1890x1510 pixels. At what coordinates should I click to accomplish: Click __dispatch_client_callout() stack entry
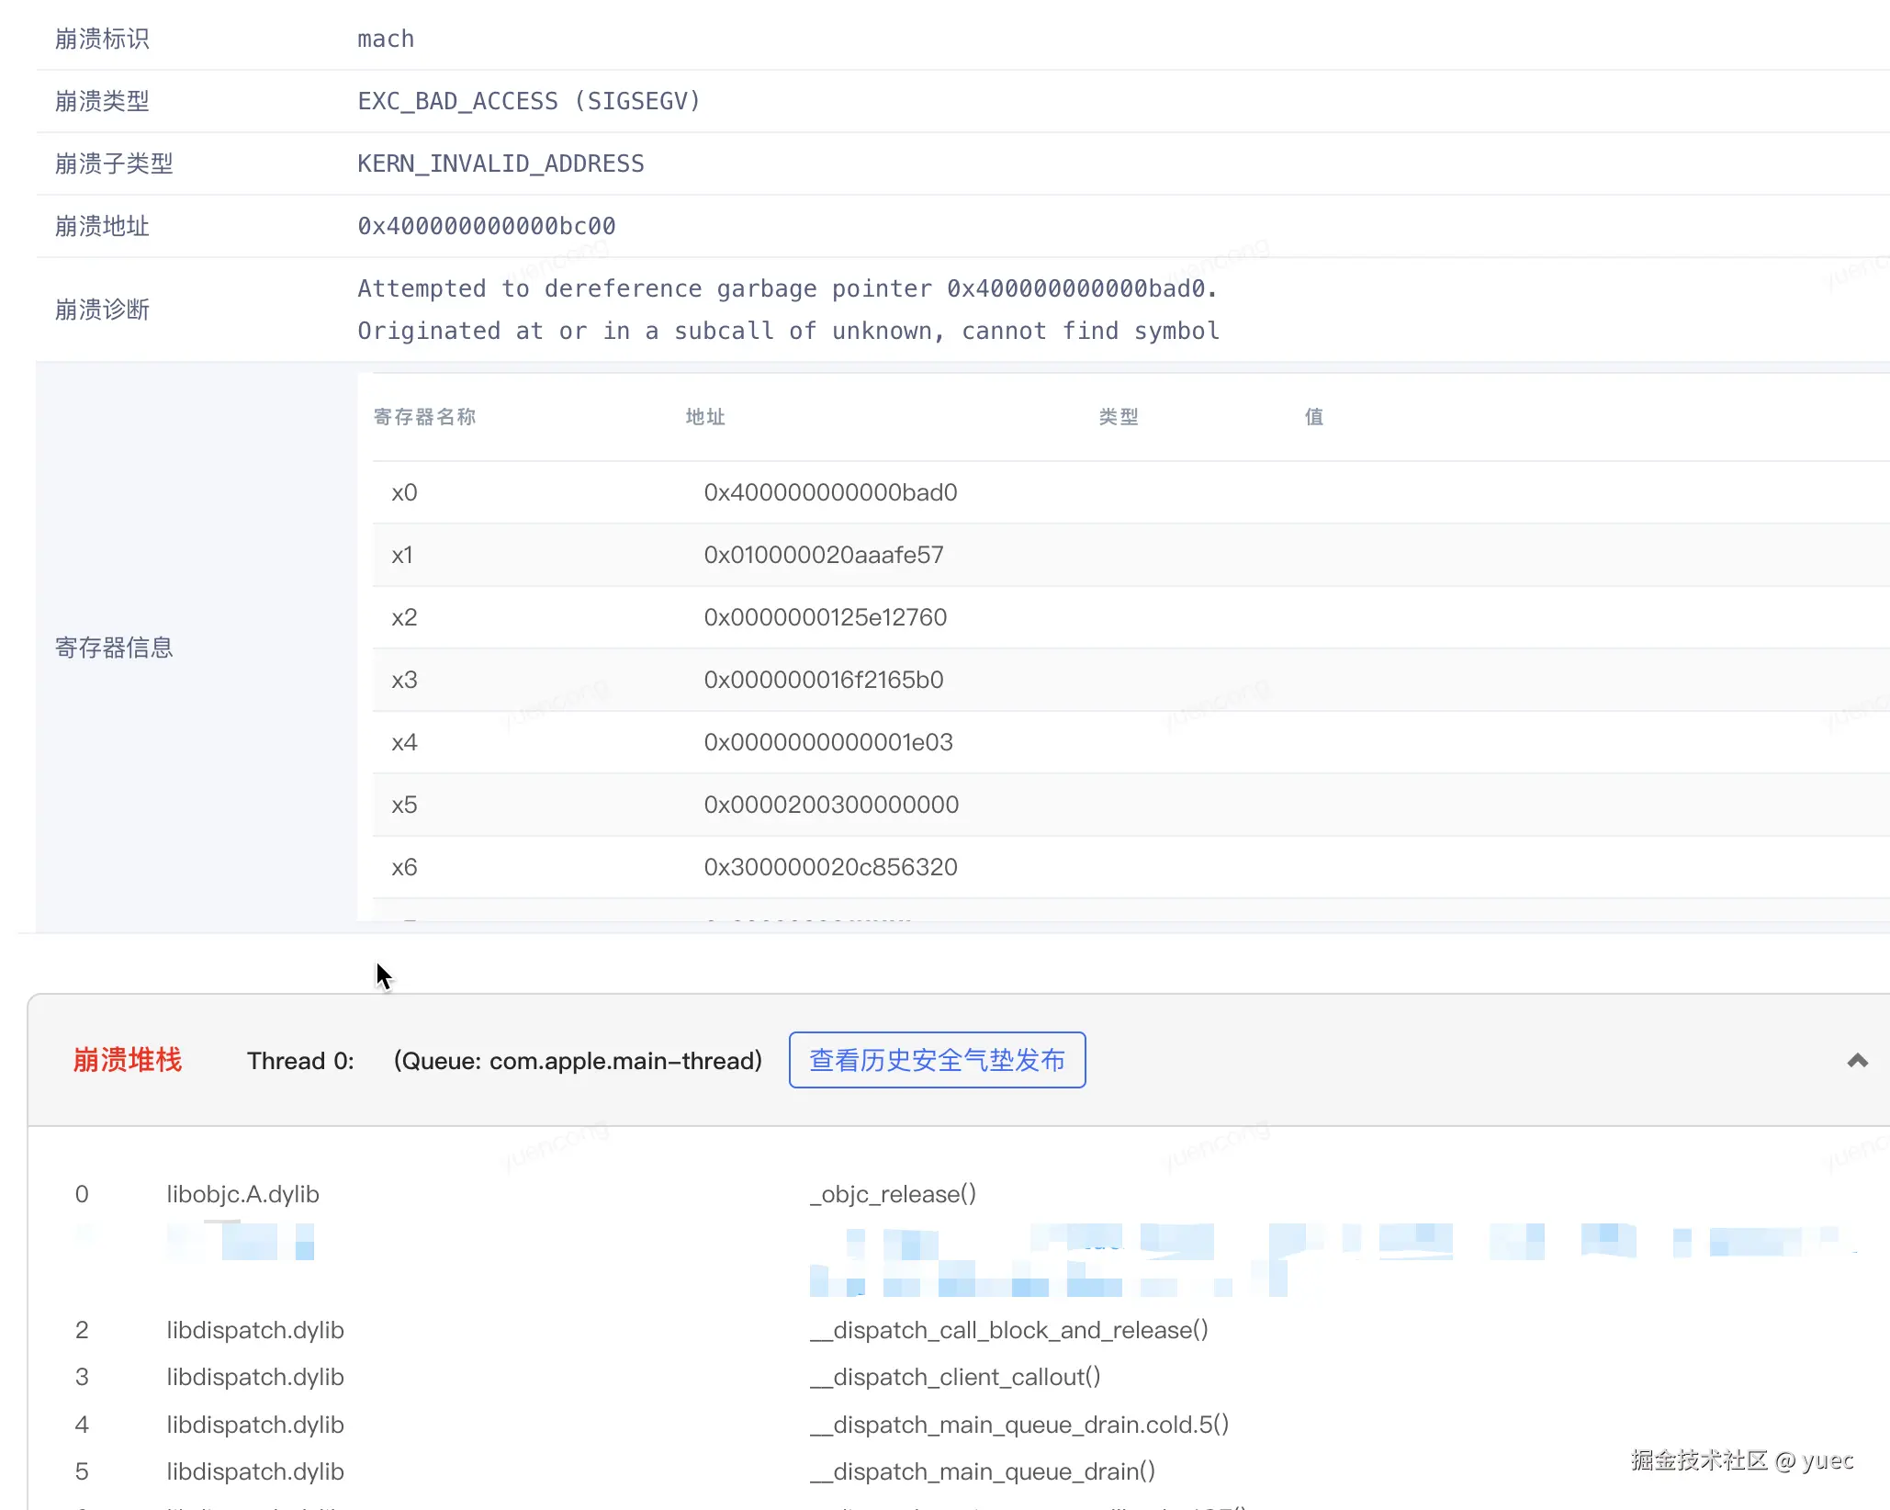pos(955,1377)
